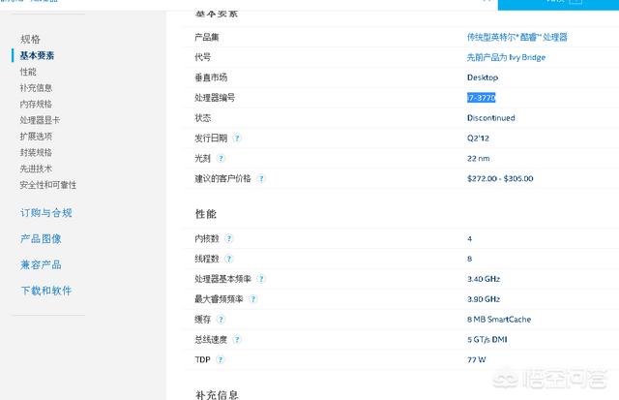This screenshot has width=619, height=400.
Task: Click the help icon beside 缓存
Action: tap(221, 319)
